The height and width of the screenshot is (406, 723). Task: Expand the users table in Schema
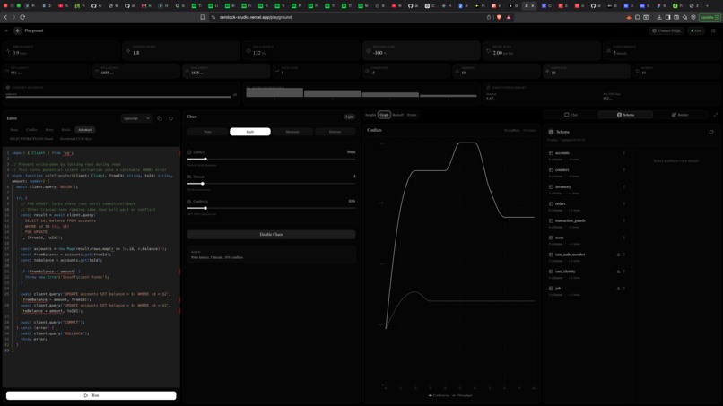(x=587, y=240)
